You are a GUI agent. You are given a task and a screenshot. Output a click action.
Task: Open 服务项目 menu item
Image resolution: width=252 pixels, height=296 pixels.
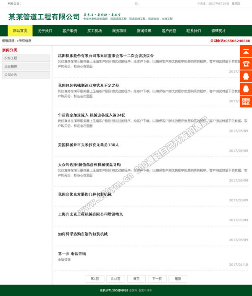[119, 31]
